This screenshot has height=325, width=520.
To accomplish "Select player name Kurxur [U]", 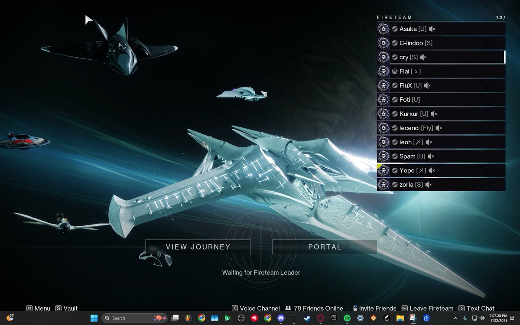I will point(414,114).
